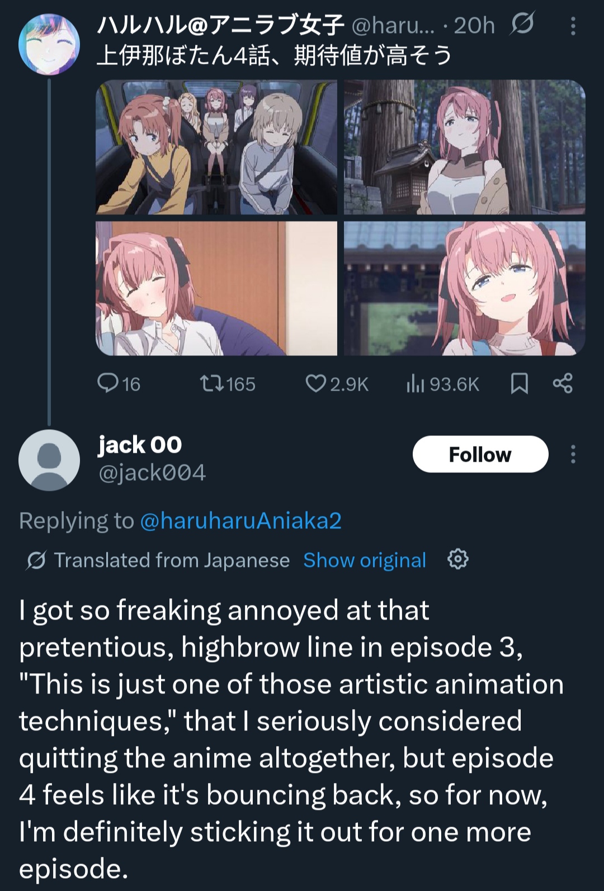Follow the jack 00 account
This screenshot has width=604, height=891.
[480, 454]
